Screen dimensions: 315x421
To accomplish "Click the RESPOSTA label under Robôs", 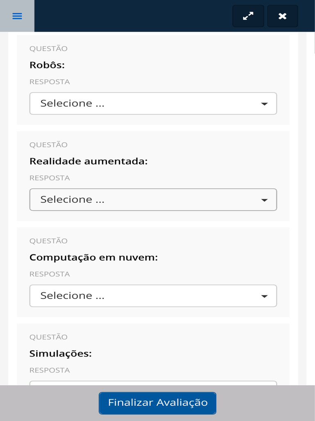I will (x=50, y=82).
